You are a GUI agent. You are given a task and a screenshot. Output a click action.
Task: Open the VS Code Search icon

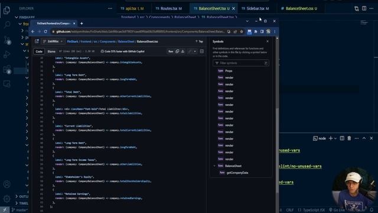pos(7,25)
